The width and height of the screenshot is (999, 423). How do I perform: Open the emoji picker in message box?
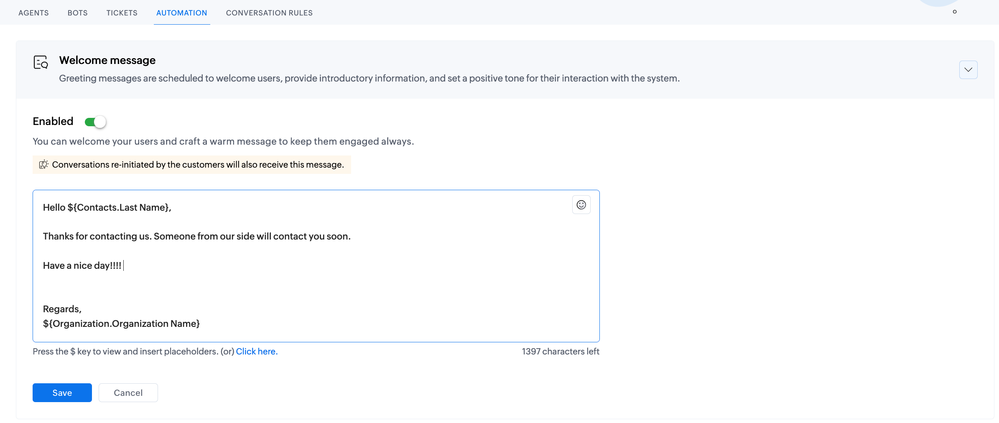click(x=581, y=205)
